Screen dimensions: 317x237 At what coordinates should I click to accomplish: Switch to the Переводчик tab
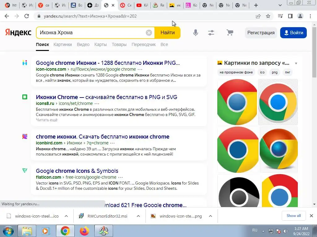[x=144, y=44]
